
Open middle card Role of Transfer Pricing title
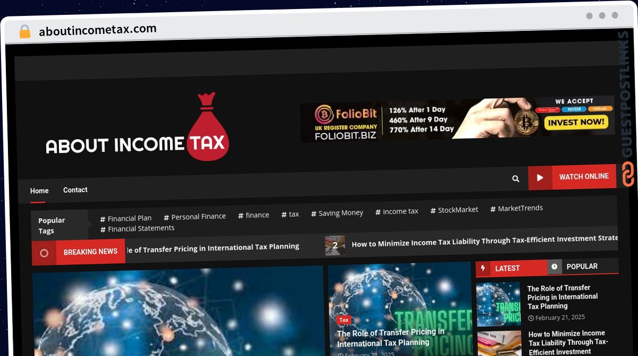[391, 337]
